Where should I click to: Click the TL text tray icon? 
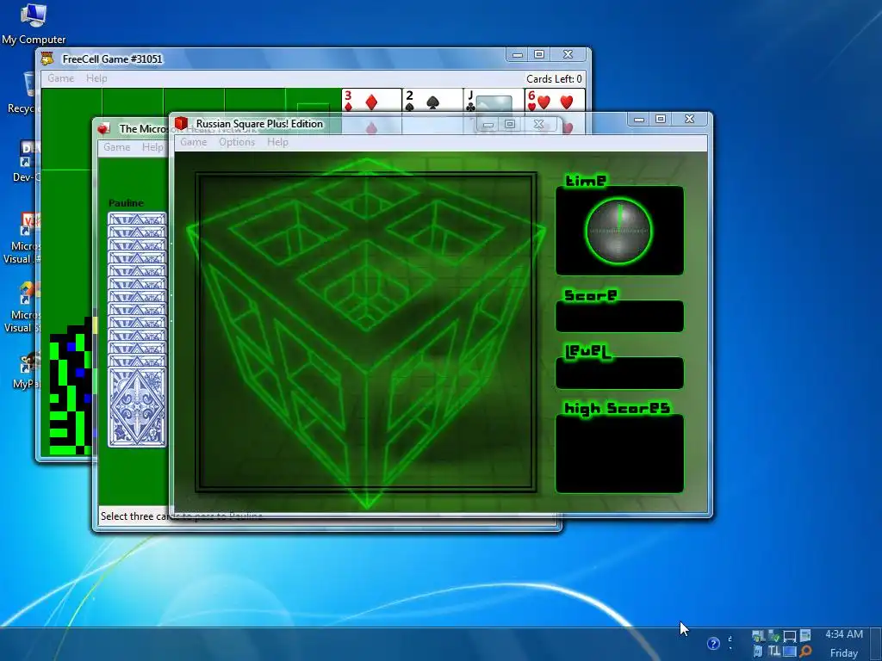[x=774, y=652]
